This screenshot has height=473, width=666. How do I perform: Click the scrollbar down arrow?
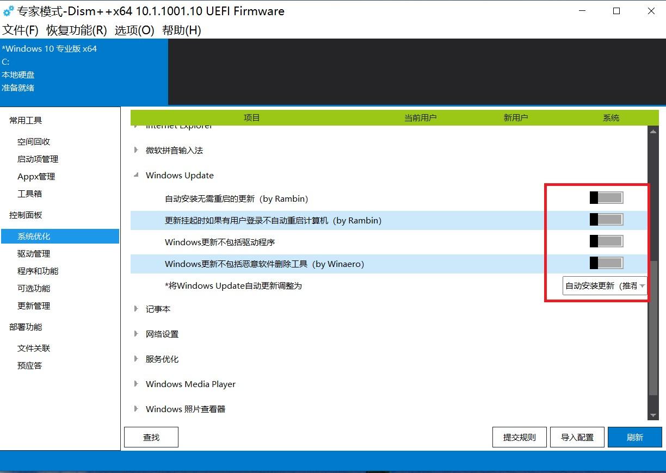point(653,415)
